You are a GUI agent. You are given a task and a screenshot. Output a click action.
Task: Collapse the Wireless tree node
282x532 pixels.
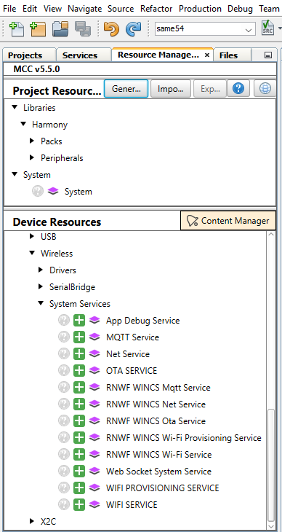(32, 253)
